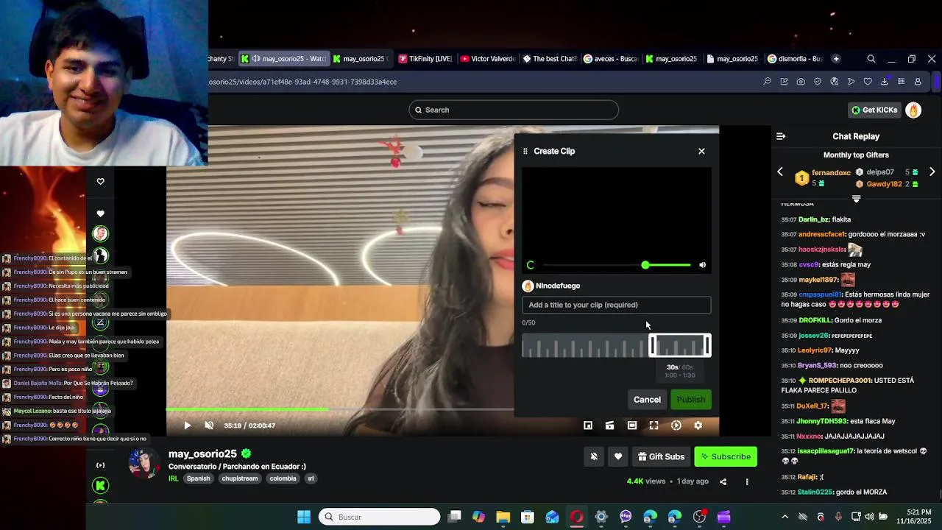Play the video replay

point(187,425)
